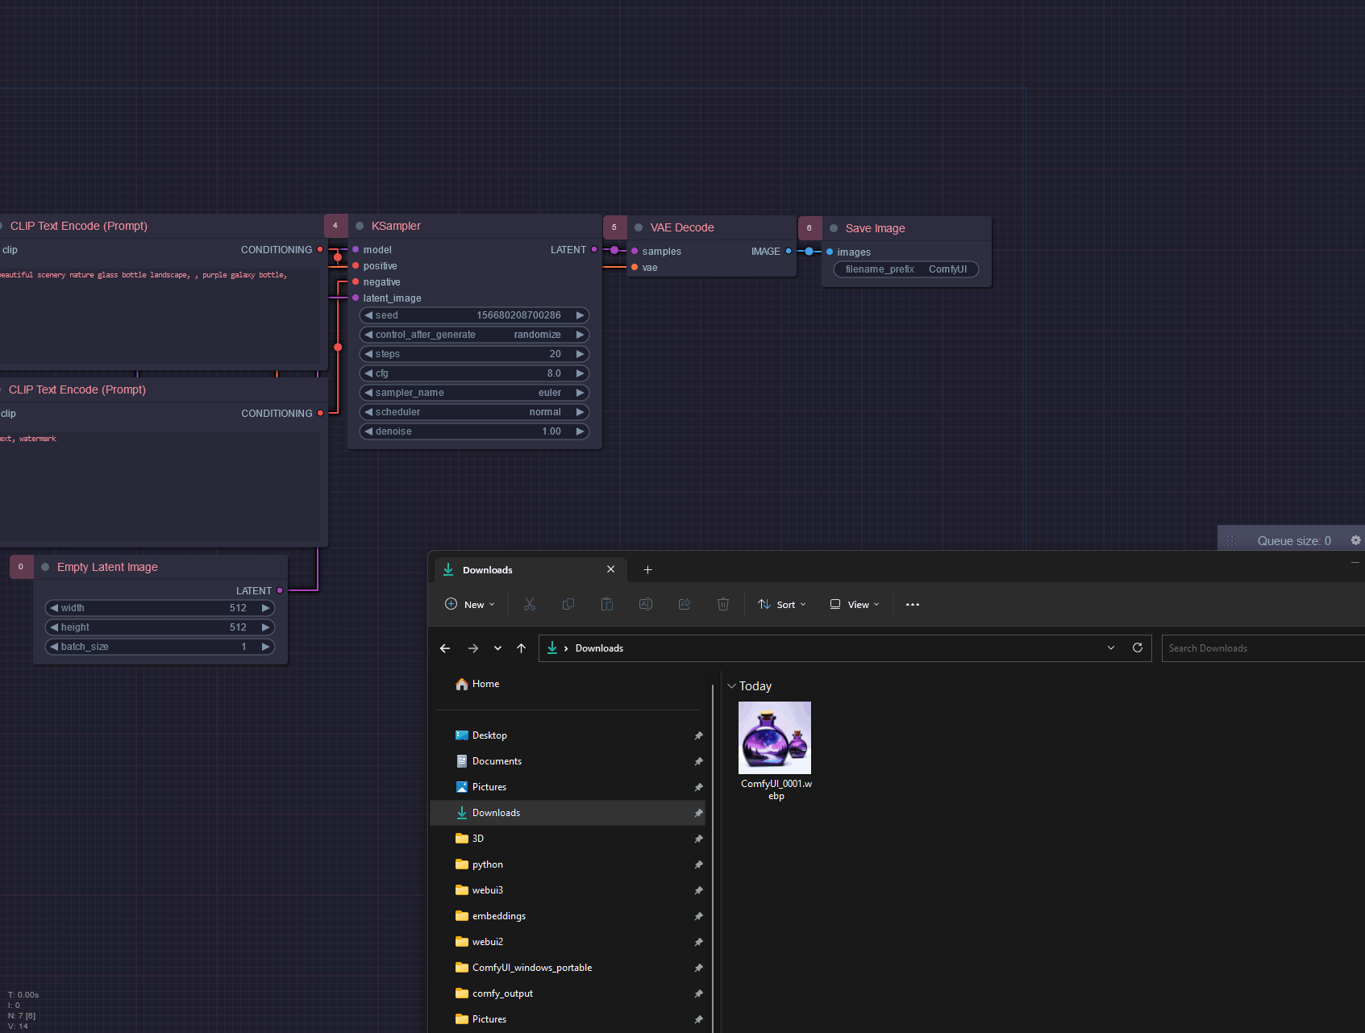Select the Copy icon in Explorer toolbar
Viewport: 1365px width, 1033px height.
click(568, 604)
